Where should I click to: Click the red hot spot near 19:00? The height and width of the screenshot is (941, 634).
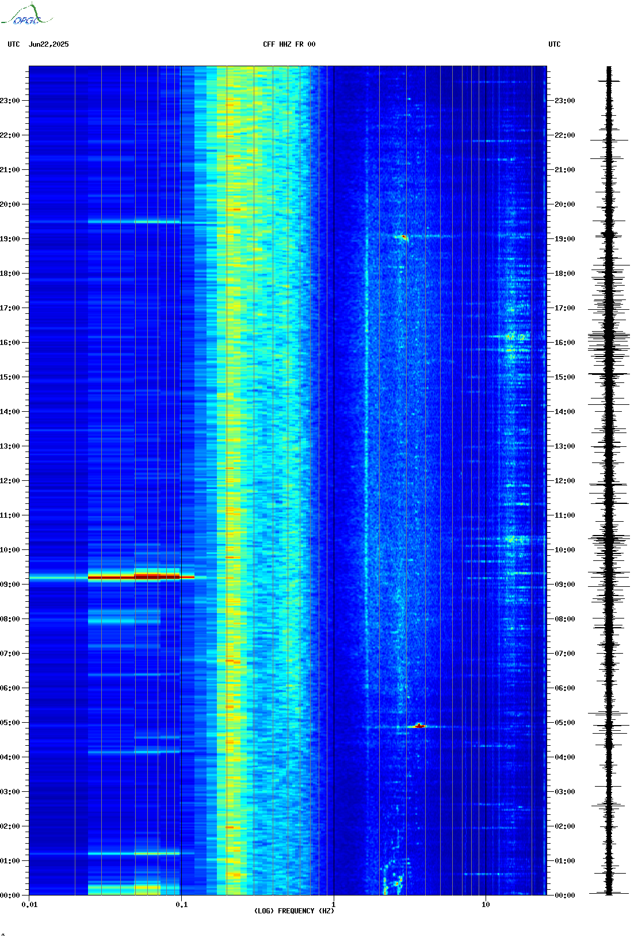pyautogui.click(x=404, y=237)
